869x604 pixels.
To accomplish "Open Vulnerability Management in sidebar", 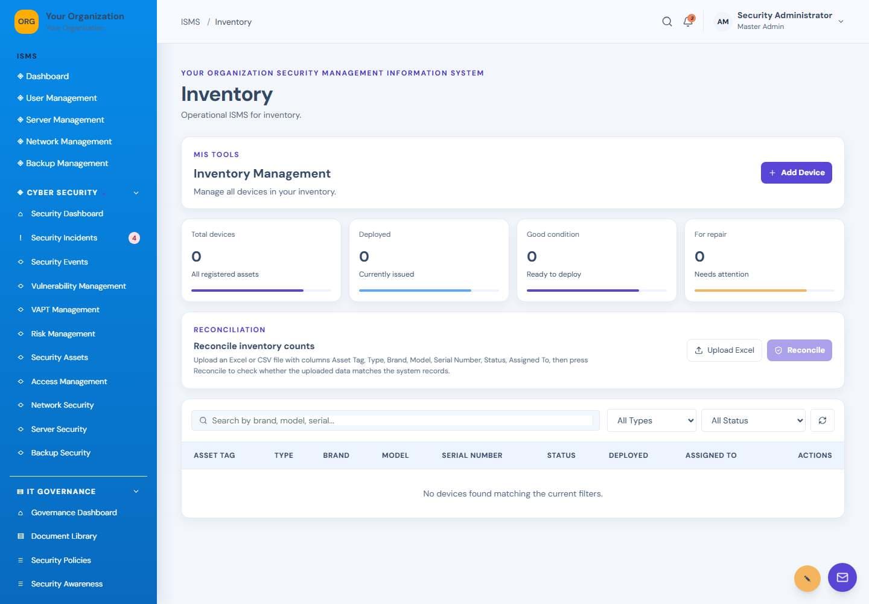I will 78,286.
